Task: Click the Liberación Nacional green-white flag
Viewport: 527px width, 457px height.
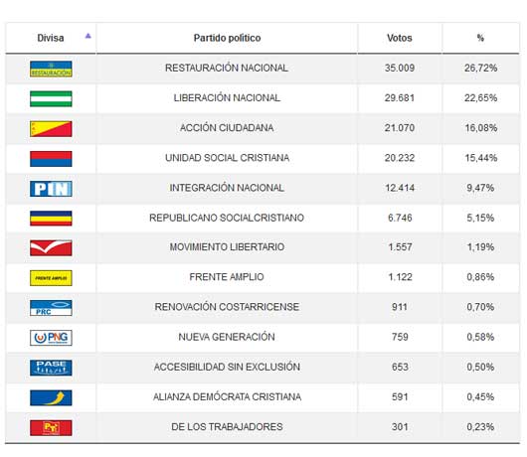Action: coord(51,98)
